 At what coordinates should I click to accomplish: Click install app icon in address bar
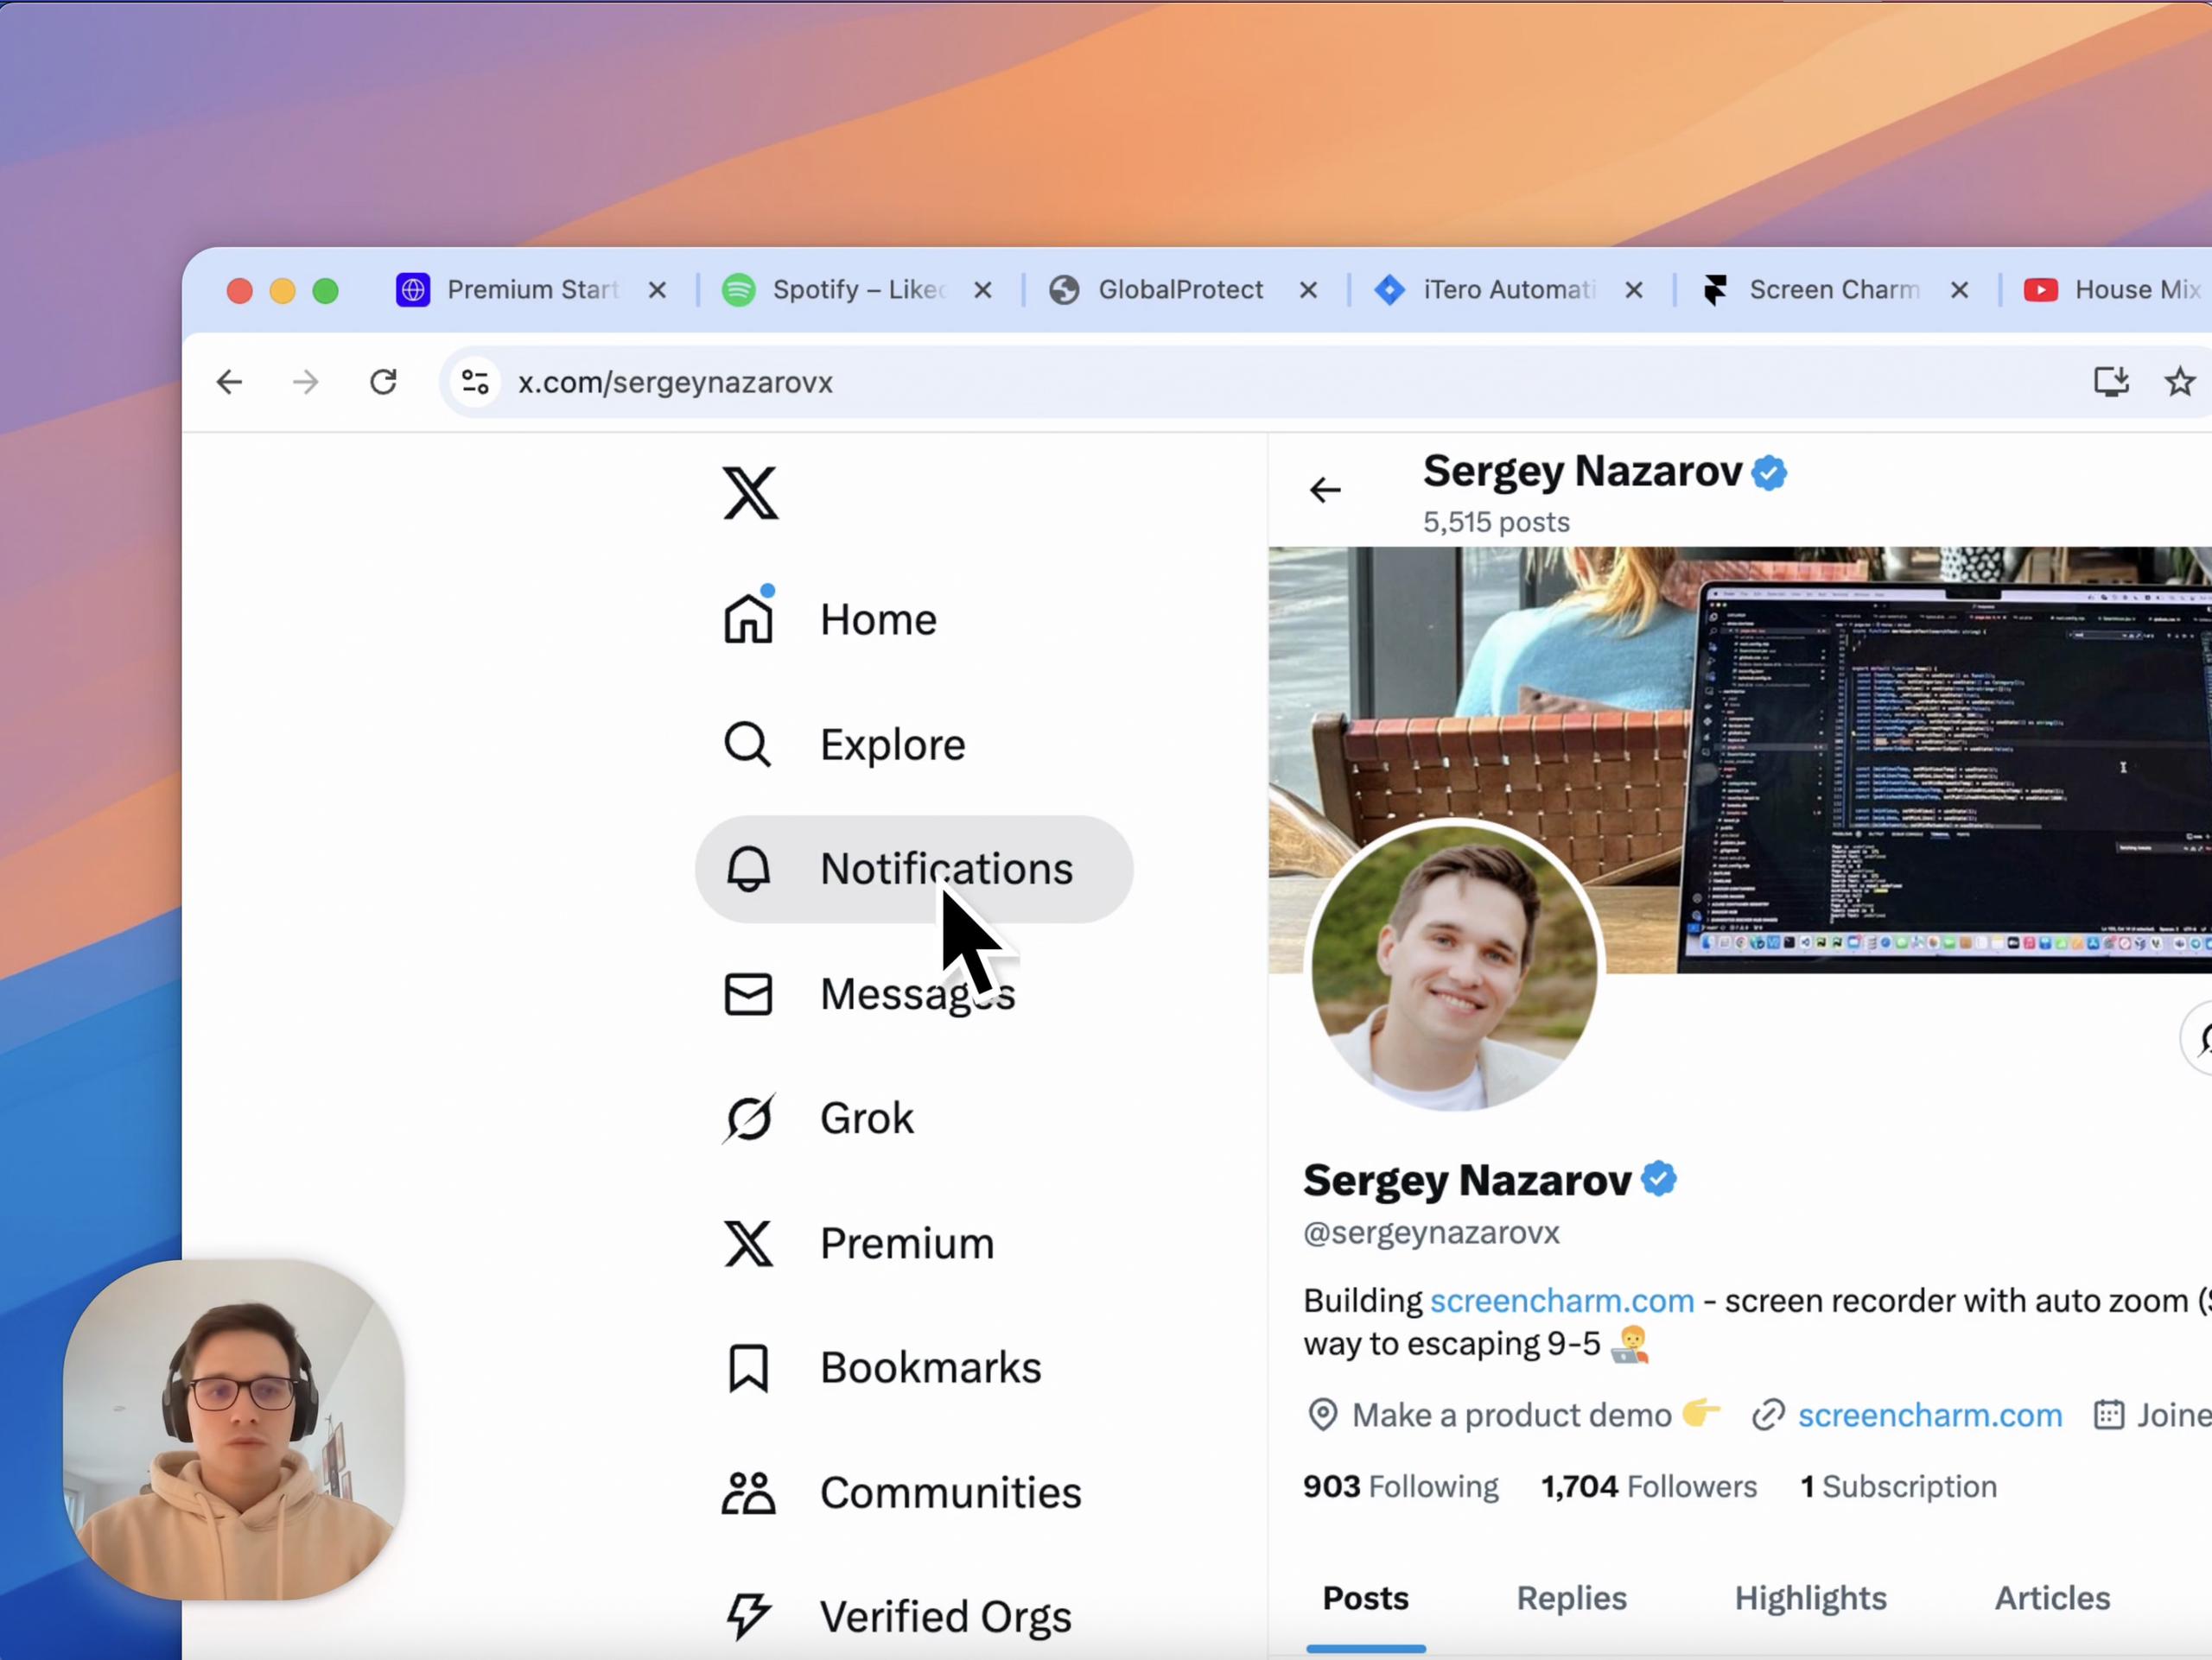click(2110, 382)
